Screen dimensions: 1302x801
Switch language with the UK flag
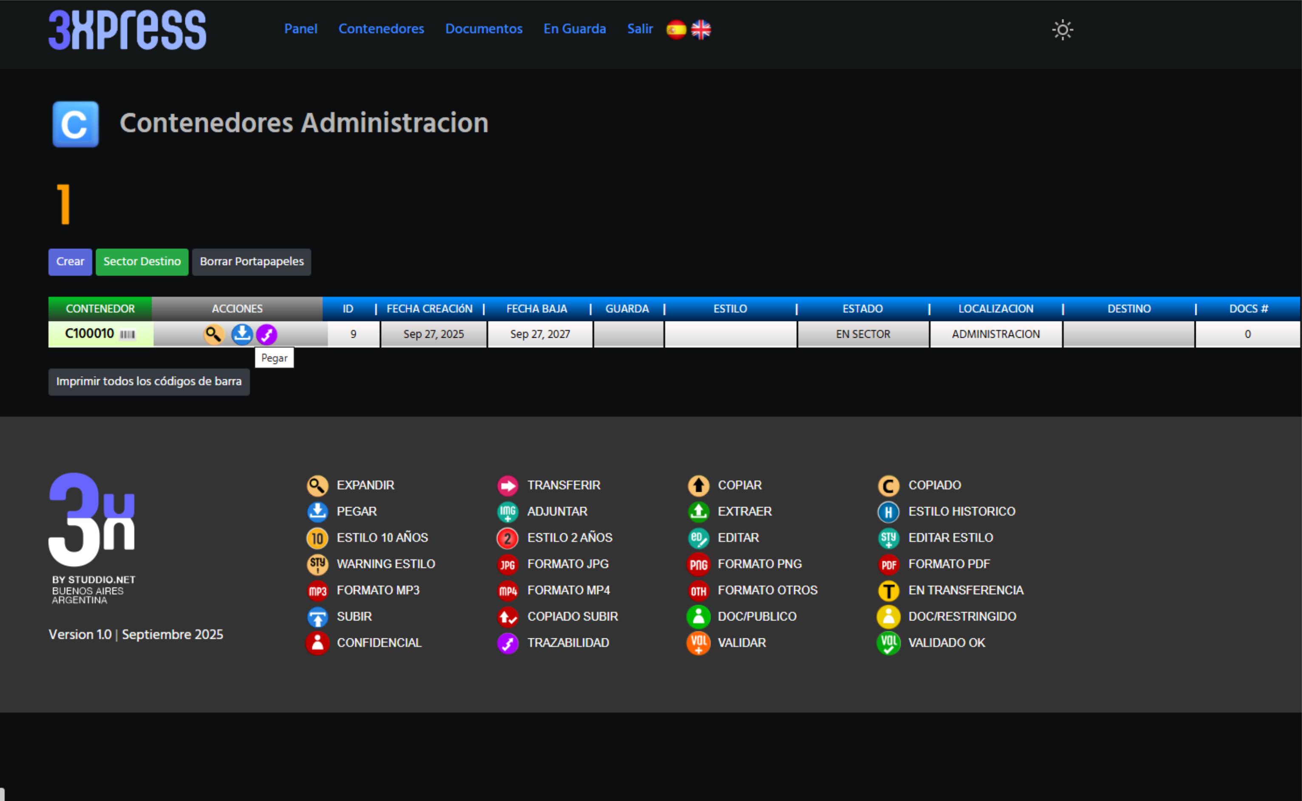coord(701,30)
